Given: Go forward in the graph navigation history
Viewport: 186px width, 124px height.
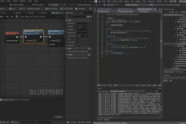Looking at the screenshot, I should click(x=12, y=17).
